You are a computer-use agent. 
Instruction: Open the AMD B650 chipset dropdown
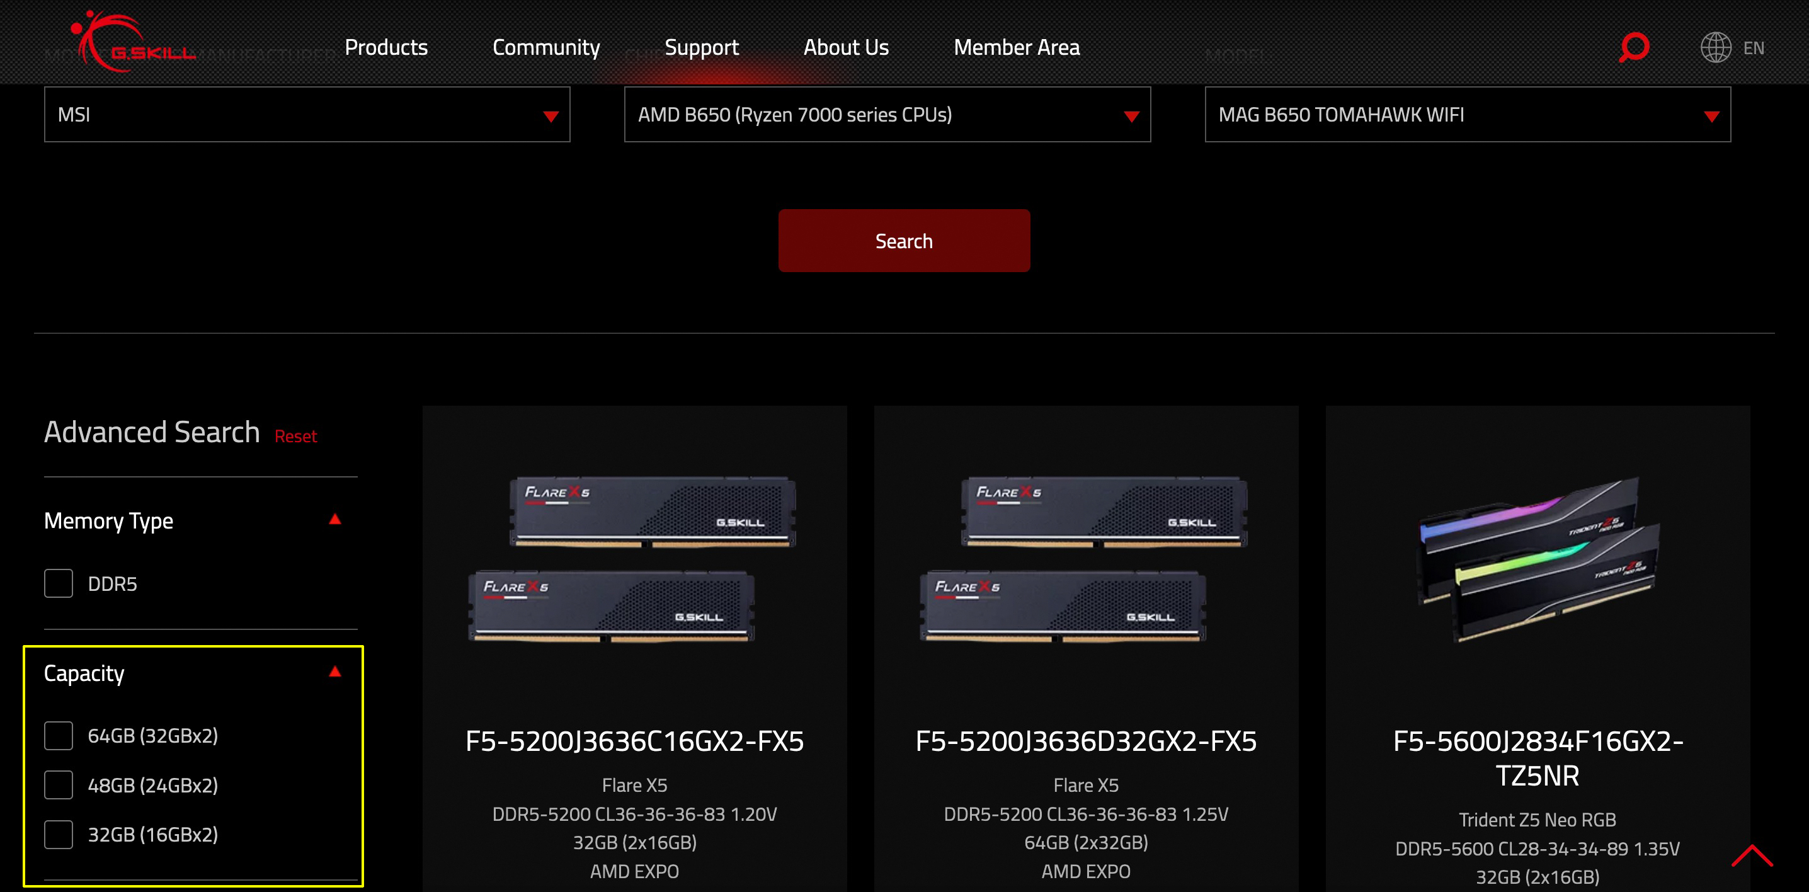(887, 115)
